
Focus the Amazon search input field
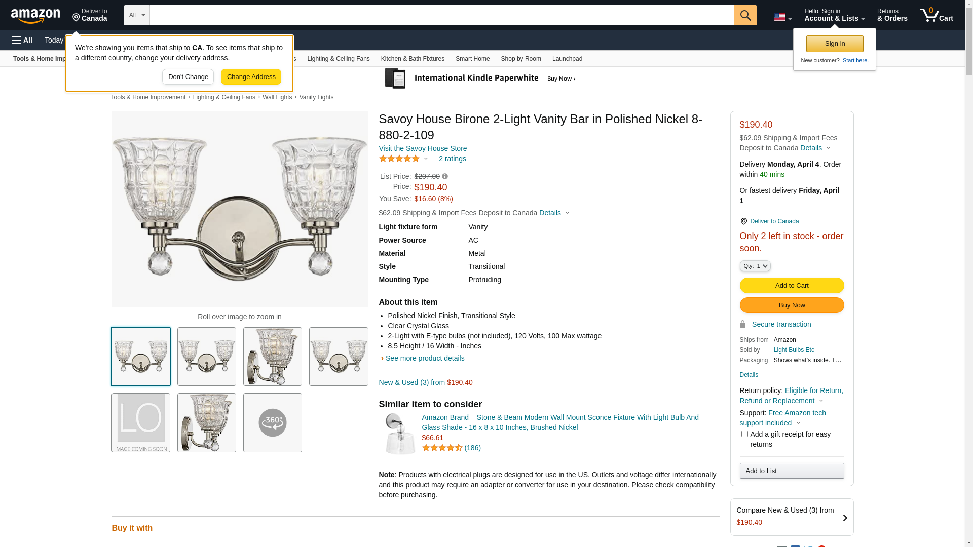[441, 15]
